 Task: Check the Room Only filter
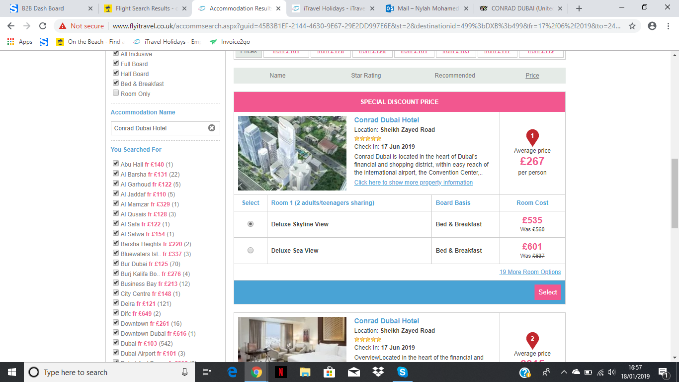(116, 93)
